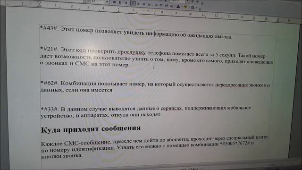Click the word "переадресация"
Image resolution: width=302 pixels, height=170 pixels.
(x=231, y=85)
